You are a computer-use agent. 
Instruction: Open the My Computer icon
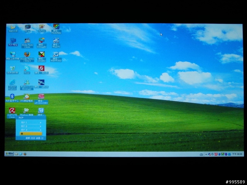[x=13, y=42]
